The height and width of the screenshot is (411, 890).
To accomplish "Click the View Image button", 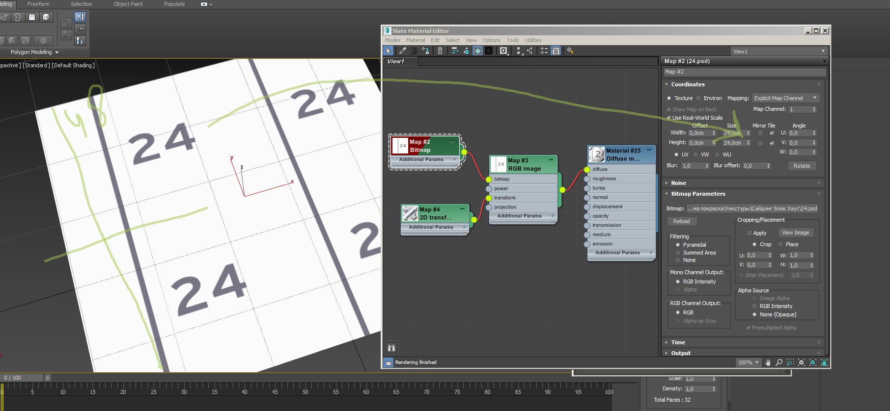I will click(795, 232).
